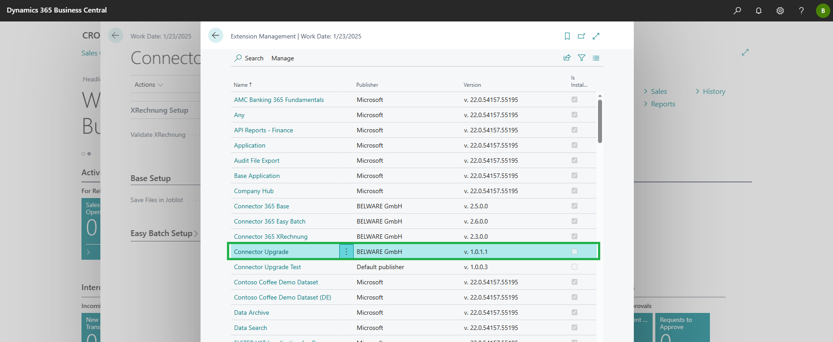Go back from Extension Management page
This screenshot has width=833, height=342.
pos(216,36)
